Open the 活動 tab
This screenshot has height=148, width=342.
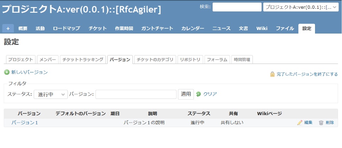(x=40, y=28)
